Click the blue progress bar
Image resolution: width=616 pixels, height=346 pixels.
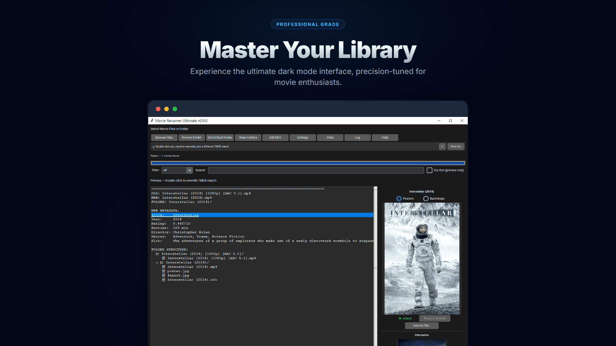coord(307,163)
